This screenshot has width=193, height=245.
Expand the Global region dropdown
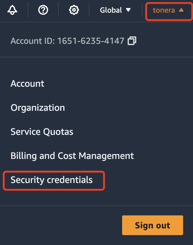(x=115, y=10)
